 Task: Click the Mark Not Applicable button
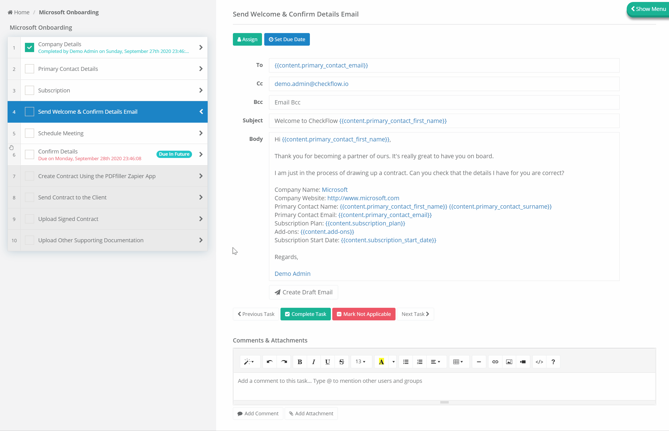[364, 314]
